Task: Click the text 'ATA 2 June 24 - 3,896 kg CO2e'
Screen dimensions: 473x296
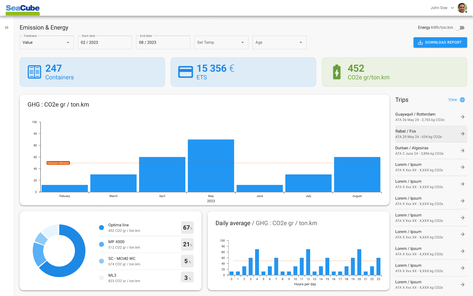Action: click(419, 154)
